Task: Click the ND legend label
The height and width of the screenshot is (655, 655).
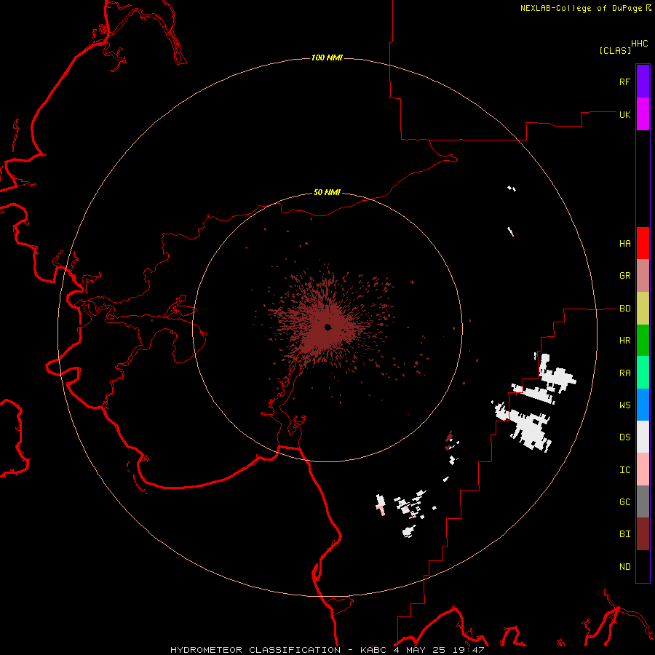Action: (624, 567)
